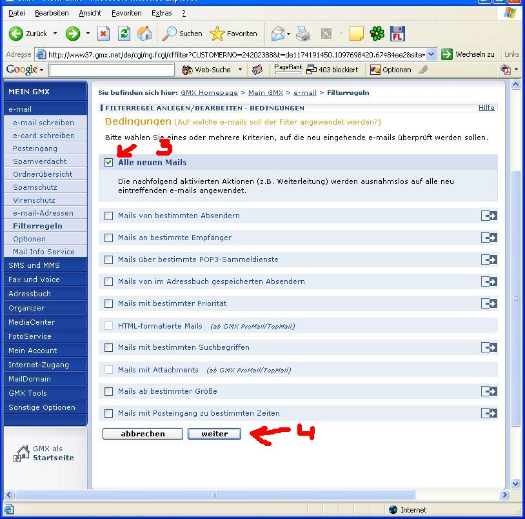Click the vertical page scrollbar thumb
This screenshot has height=519, width=525.
pyautogui.click(x=515, y=298)
